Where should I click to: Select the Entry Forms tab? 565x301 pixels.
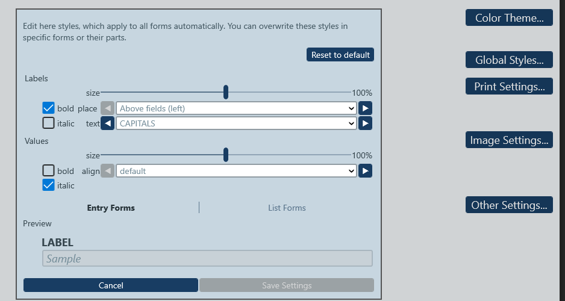coord(111,208)
